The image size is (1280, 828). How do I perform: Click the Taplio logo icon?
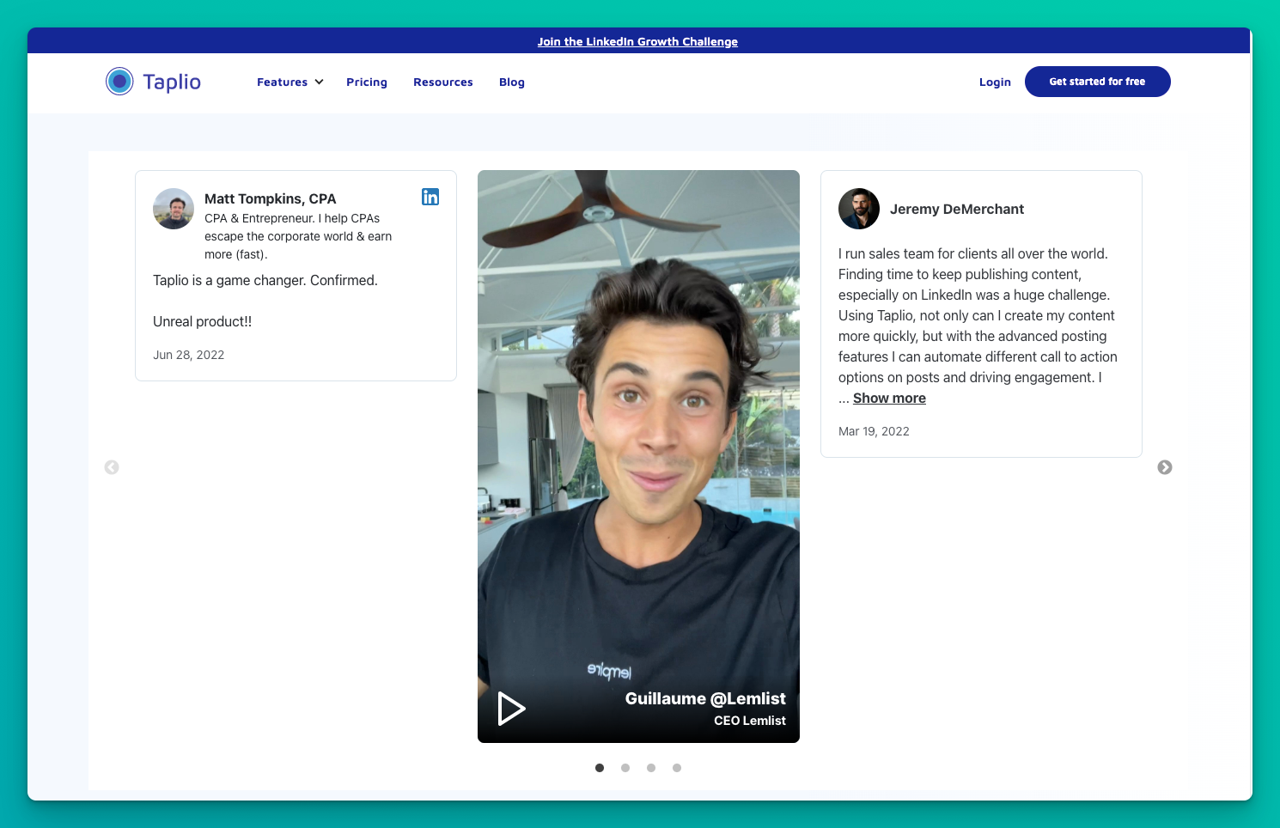tap(119, 82)
